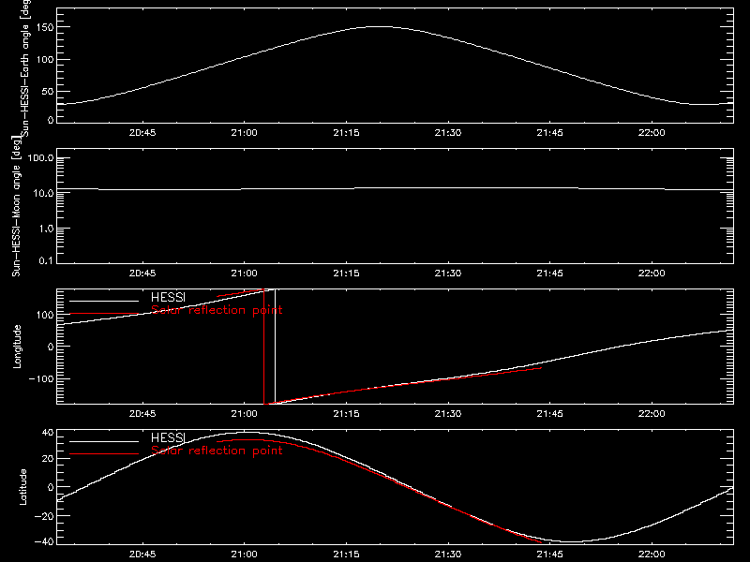Click the 100.0 tick on Moon angle plot
Screen dimensions: 750x562
(40, 158)
